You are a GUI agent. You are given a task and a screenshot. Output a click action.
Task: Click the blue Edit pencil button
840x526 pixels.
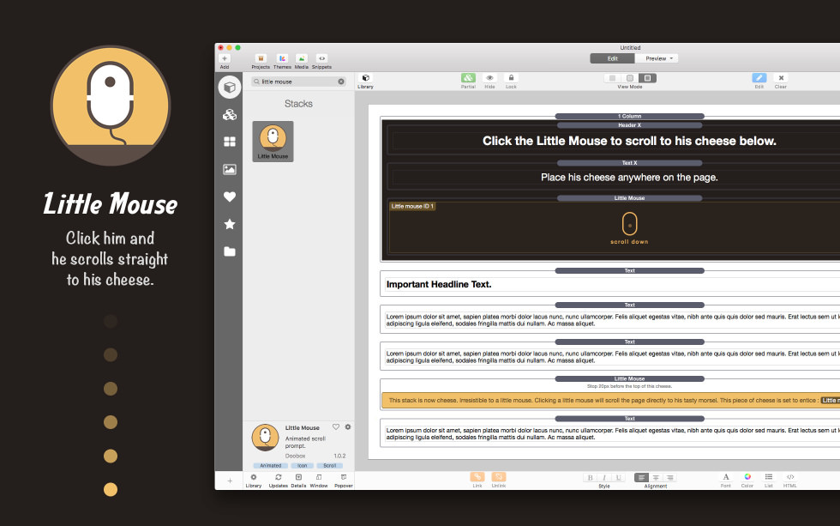pyautogui.click(x=759, y=78)
